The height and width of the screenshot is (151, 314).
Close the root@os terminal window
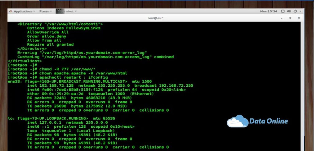point(299,18)
